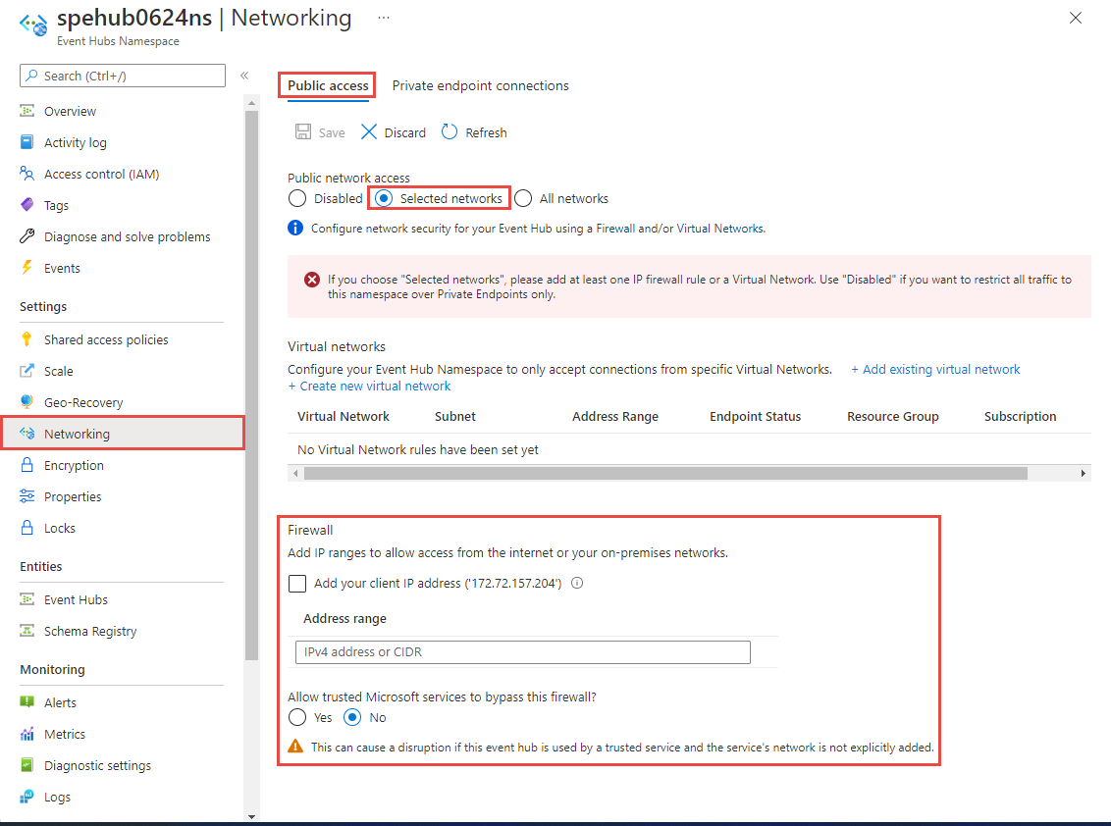Image resolution: width=1111 pixels, height=826 pixels.
Task: Click the Geo-Recovery globe icon
Action: [26, 401]
